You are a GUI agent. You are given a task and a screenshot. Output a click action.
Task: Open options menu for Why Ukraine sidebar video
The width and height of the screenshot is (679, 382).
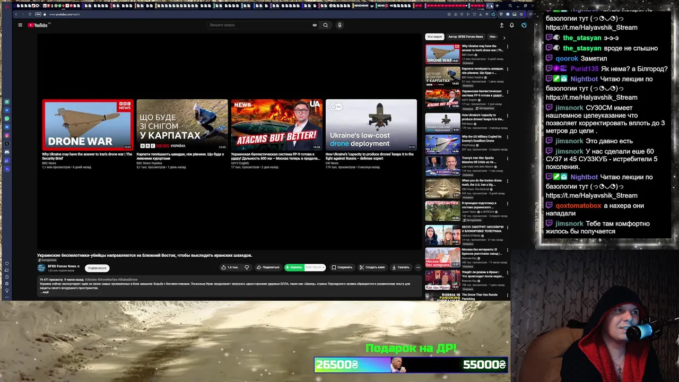507,47
